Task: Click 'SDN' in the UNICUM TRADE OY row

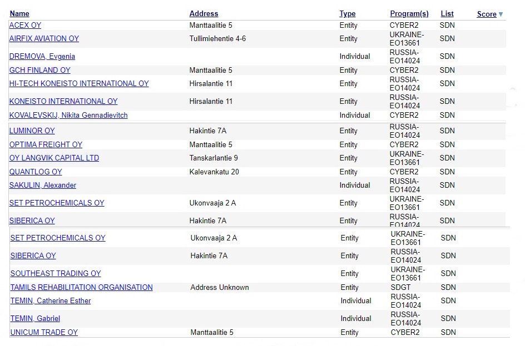Action: tap(448, 333)
